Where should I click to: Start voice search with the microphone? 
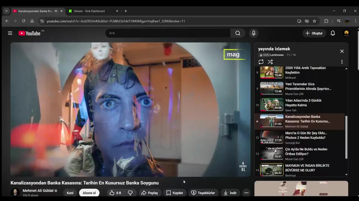click(x=254, y=33)
